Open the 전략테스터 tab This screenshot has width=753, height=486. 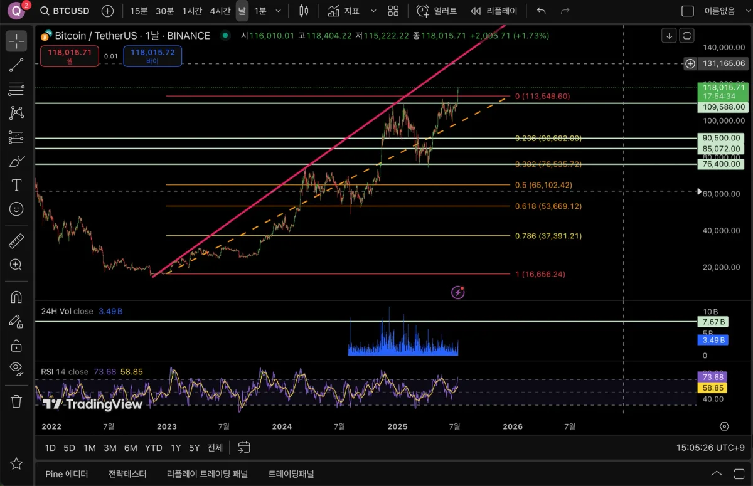tap(127, 473)
